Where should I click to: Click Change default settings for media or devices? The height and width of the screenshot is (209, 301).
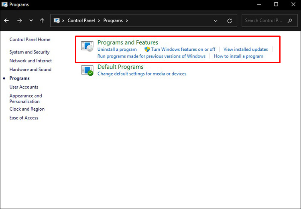pyautogui.click(x=142, y=74)
